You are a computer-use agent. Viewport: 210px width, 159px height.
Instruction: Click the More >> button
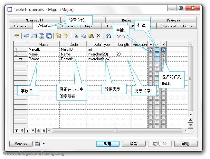tap(21, 144)
